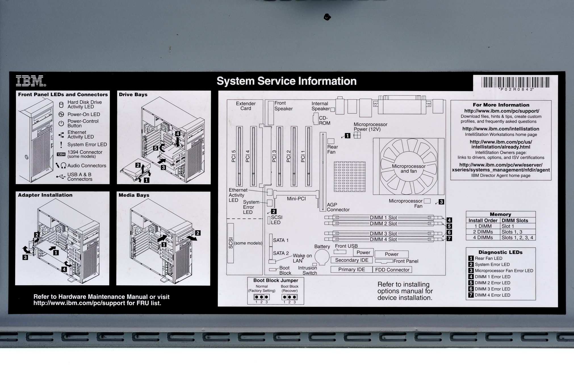Click the Primary IDE connector box
Screen dimensions: 574x382
point(351,269)
